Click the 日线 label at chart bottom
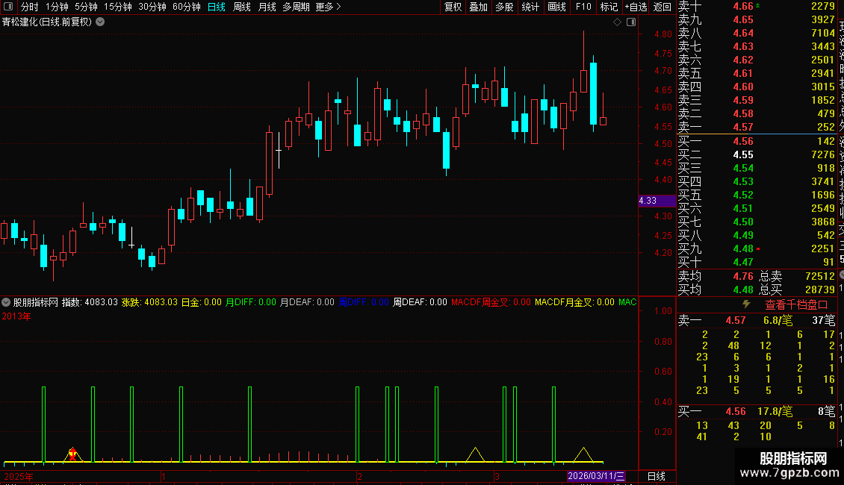844x485 pixels. click(x=656, y=476)
